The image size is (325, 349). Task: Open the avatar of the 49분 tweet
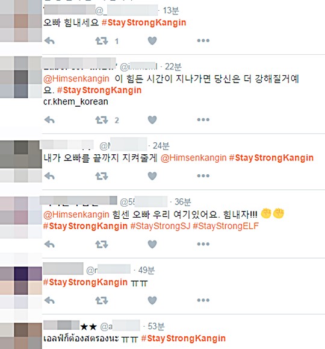(x=21, y=288)
